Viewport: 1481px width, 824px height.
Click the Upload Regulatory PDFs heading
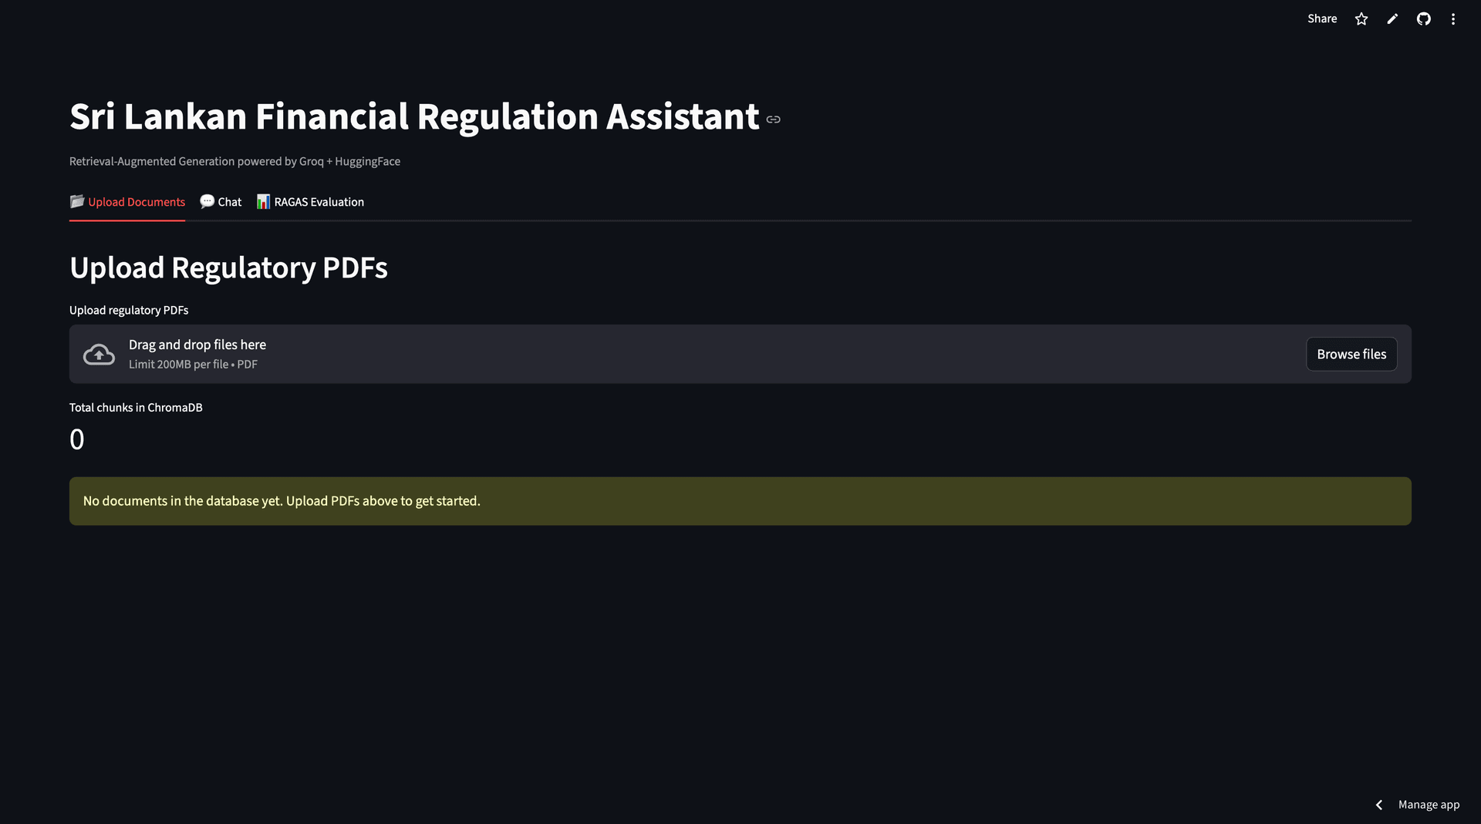coord(228,267)
